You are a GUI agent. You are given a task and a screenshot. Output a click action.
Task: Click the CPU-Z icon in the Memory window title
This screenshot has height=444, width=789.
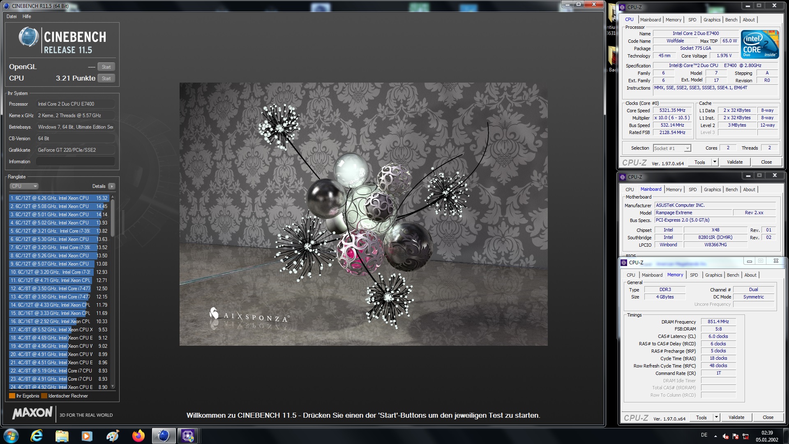pos(624,262)
